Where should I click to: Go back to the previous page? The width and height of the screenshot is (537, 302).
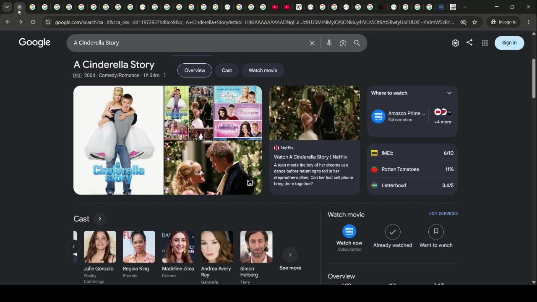tap(8, 22)
